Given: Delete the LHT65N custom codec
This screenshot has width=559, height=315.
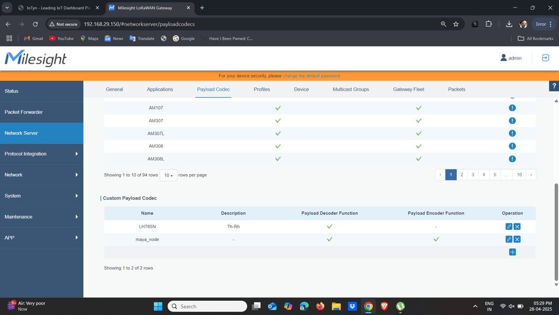Looking at the screenshot, I should tap(517, 227).
